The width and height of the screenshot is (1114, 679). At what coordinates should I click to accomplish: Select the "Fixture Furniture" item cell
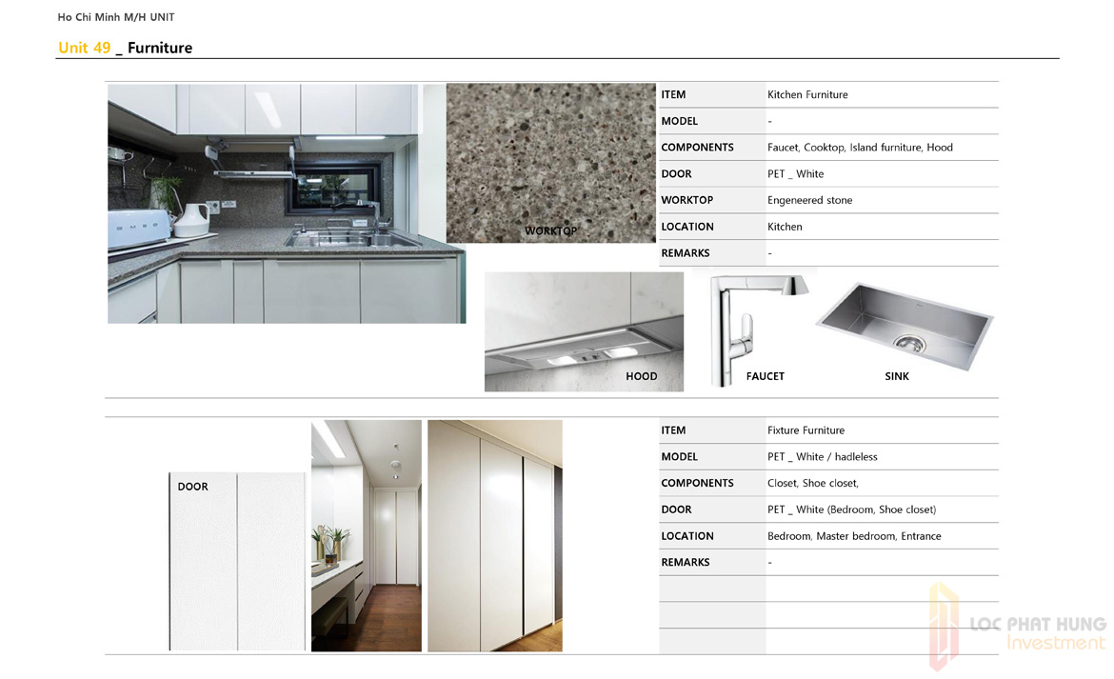(806, 430)
